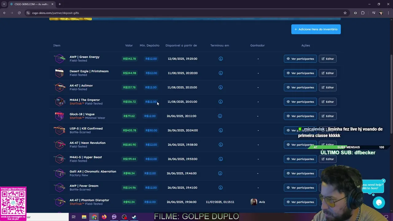This screenshot has height=221, width=393.
Task: View participants for Desert Eagle Printstream
Action: tap(300, 73)
